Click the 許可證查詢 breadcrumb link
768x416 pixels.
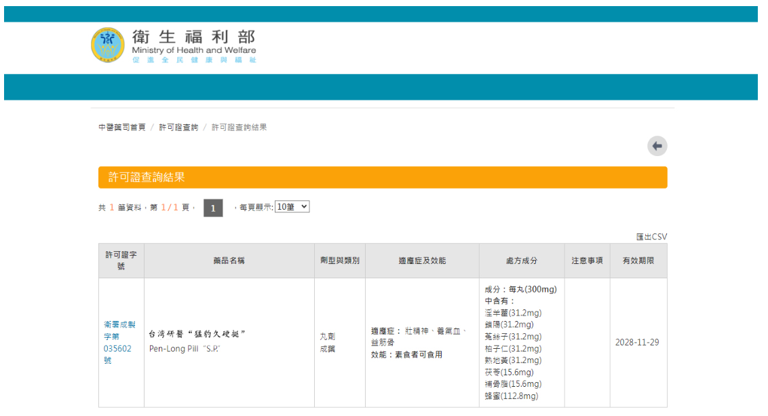click(179, 127)
